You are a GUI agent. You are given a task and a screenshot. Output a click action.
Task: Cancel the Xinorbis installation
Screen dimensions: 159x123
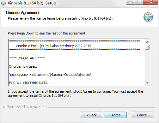pos(142,115)
